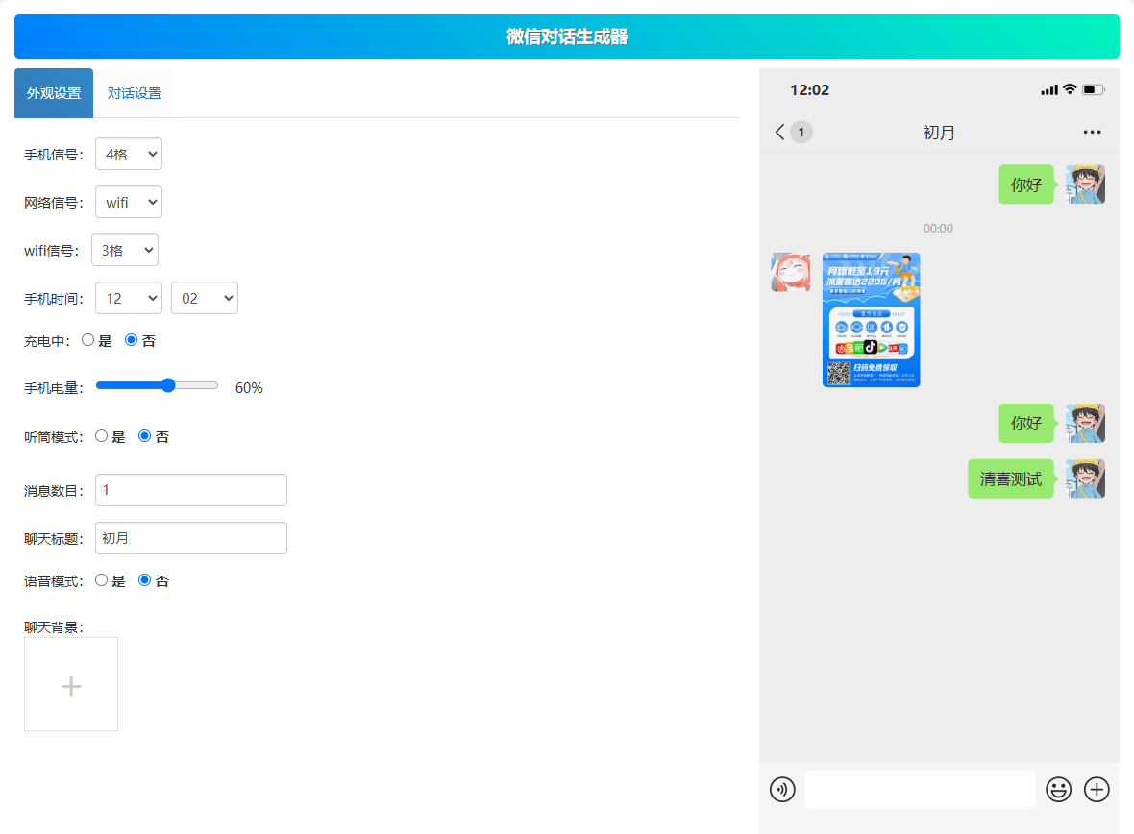Viewport: 1134px width, 834px height.
Task: Select 是 for 语音模式
Action: 101,580
